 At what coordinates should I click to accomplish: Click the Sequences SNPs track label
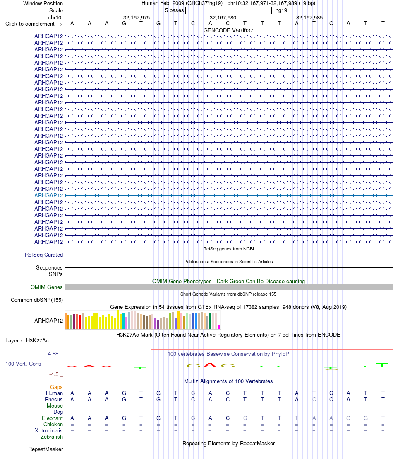[x=49, y=271]
